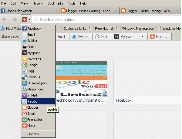The image size is (182, 139).
Task: Open Free Hotmail bookmark
Action: point(101,29)
